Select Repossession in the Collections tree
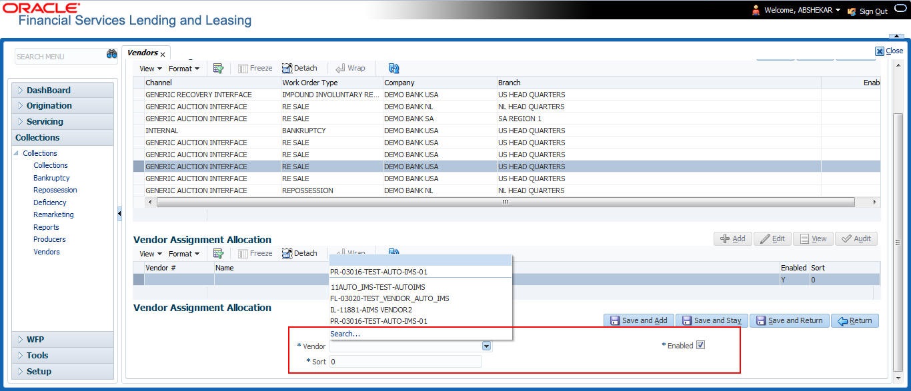Image resolution: width=911 pixels, height=391 pixels. click(x=55, y=190)
